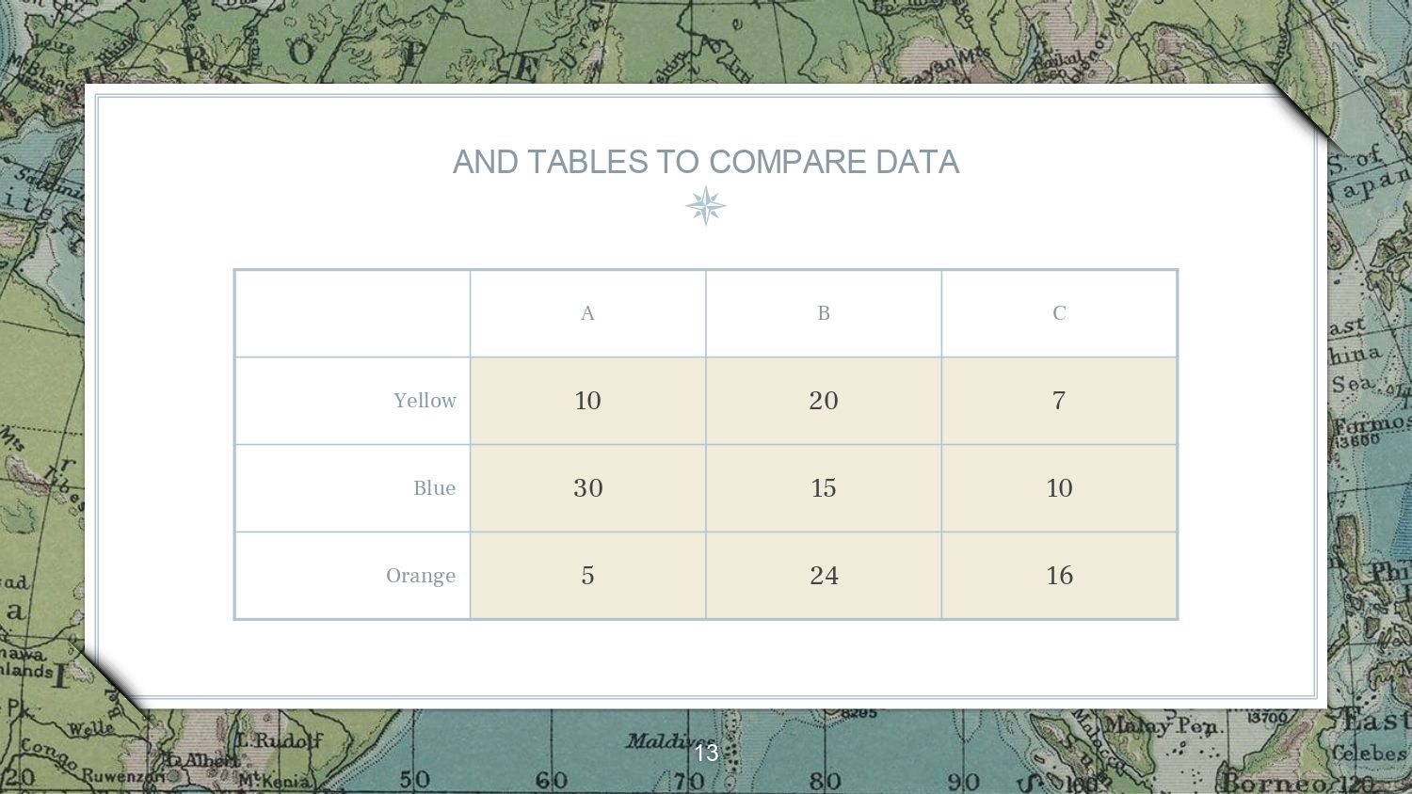Select column header 'C' cell
The image size is (1412, 794).
pyautogui.click(x=1059, y=313)
